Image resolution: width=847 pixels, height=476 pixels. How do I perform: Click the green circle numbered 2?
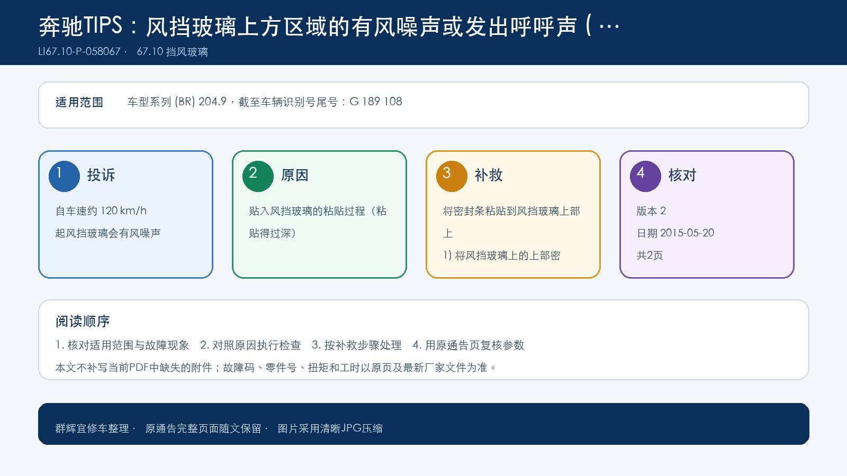pyautogui.click(x=258, y=176)
